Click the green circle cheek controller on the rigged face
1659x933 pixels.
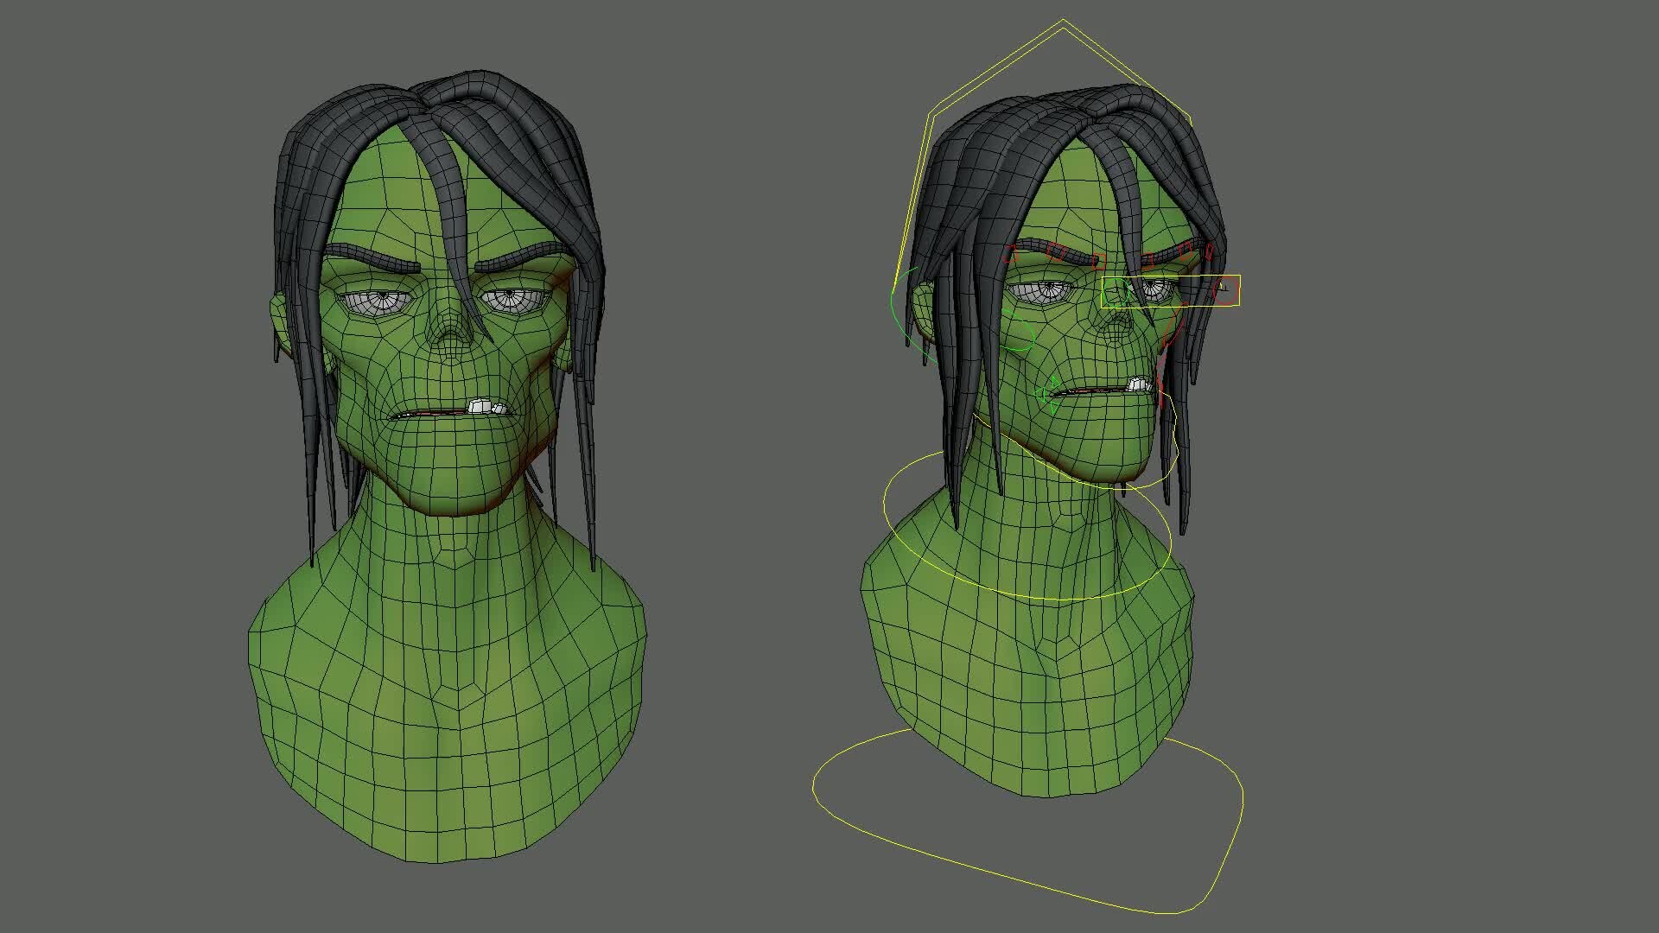coord(1018,333)
